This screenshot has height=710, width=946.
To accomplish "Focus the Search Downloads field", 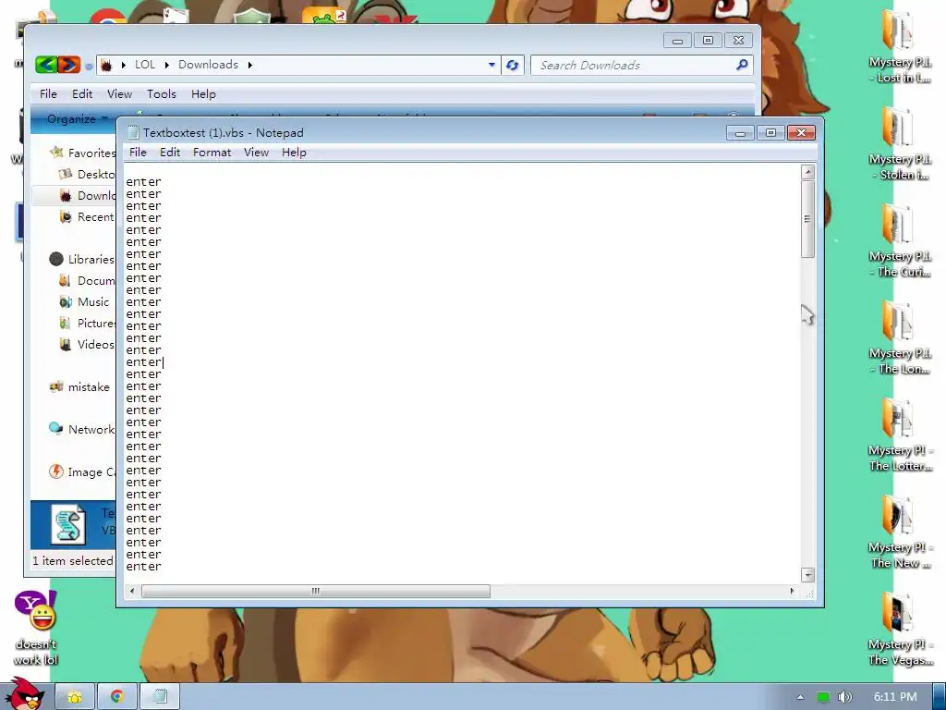I will 642,65.
